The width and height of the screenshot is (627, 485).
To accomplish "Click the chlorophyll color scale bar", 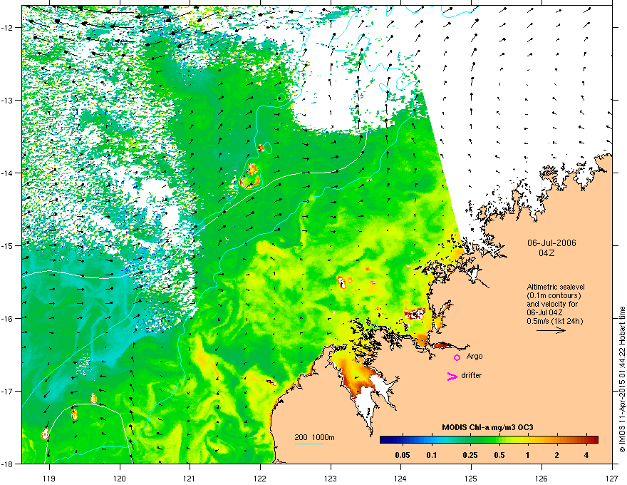I will pos(489,440).
